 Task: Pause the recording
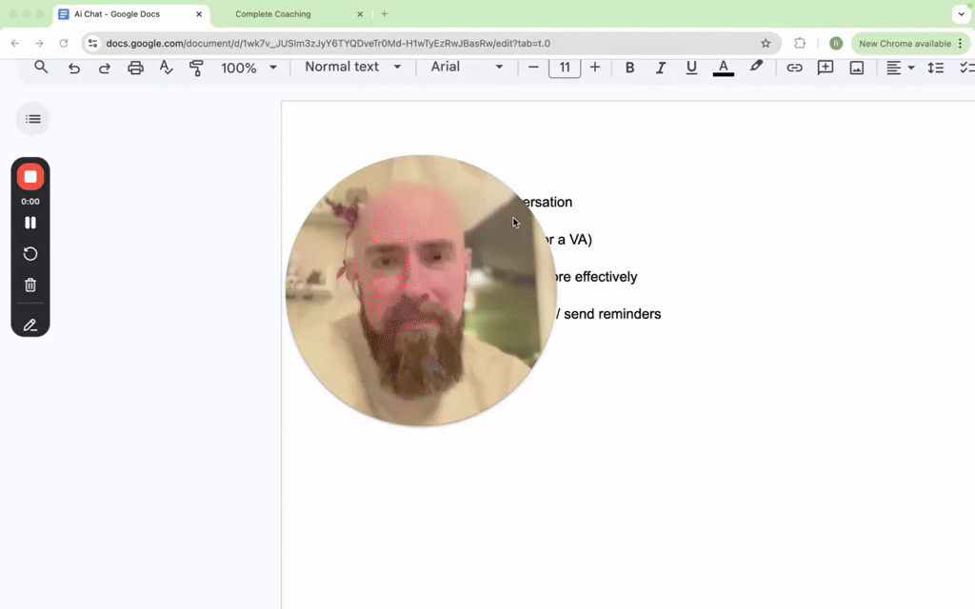(30, 223)
